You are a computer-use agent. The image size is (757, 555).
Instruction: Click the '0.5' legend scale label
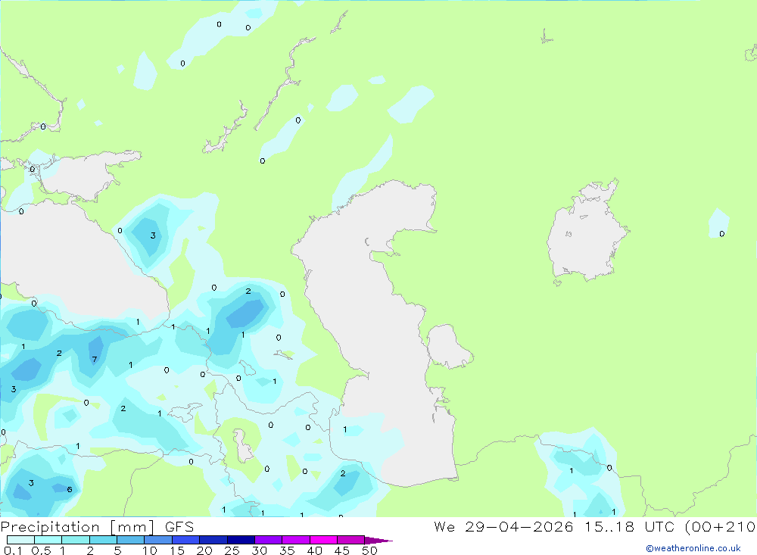tap(41, 550)
